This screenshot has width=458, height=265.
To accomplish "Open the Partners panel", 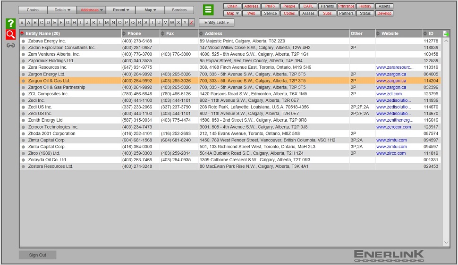I will point(347,13).
